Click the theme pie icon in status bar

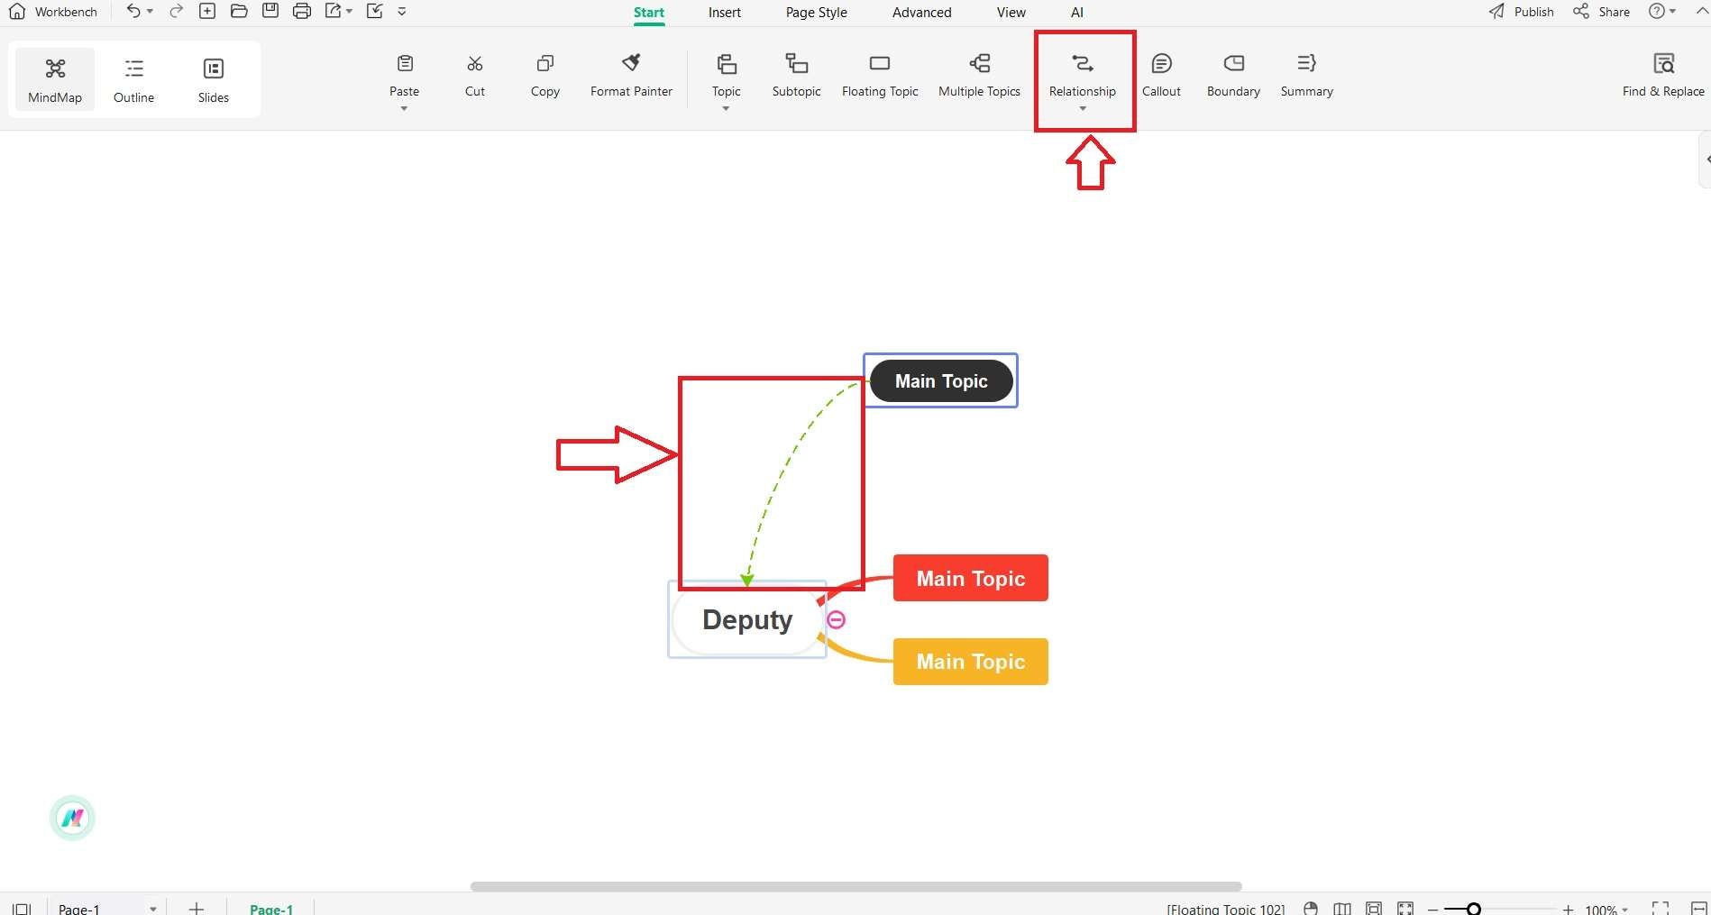click(1311, 908)
